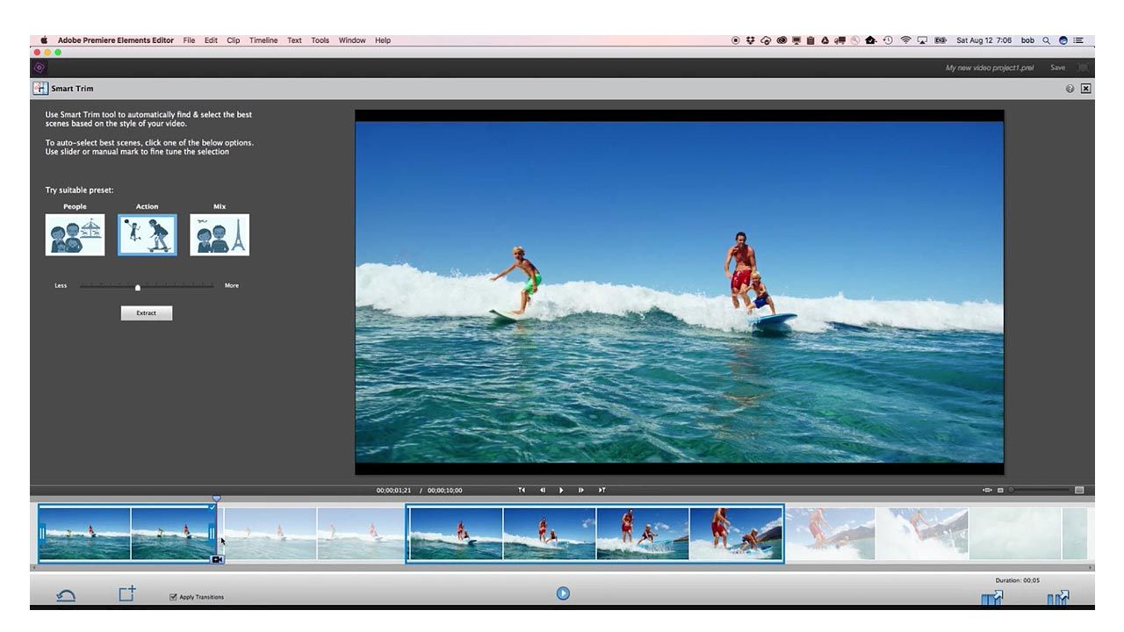Step back one frame

pyautogui.click(x=542, y=490)
